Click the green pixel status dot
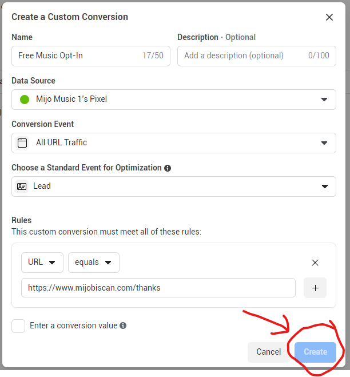Viewport: 350px width, 377px height. [x=25, y=100]
